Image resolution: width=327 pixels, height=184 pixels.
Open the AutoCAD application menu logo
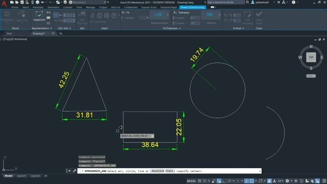pyautogui.click(x=4, y=4)
